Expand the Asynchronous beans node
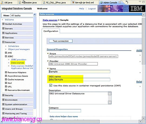Screen dimensions: 146x124 [6, 76]
